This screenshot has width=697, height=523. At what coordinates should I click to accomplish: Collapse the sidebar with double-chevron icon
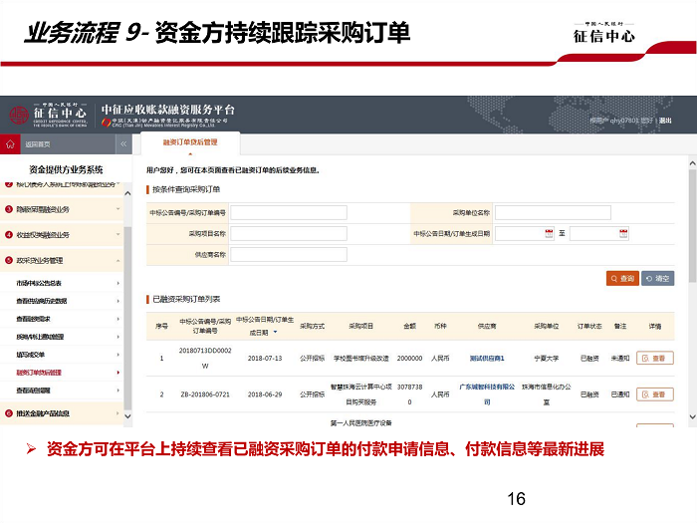123,144
